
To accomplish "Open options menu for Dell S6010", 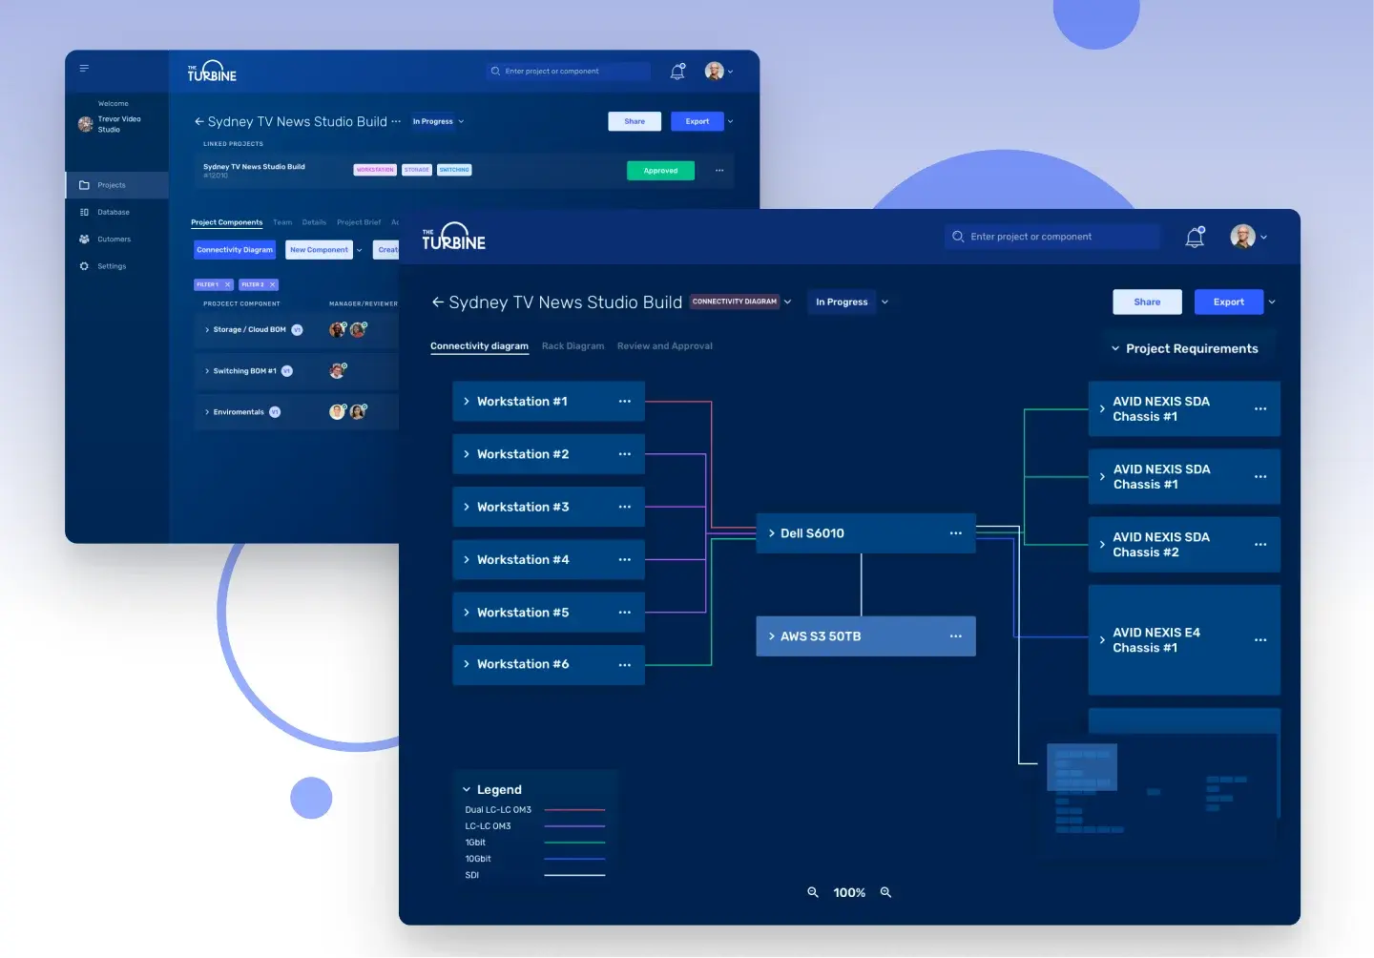I will pyautogui.click(x=956, y=533).
